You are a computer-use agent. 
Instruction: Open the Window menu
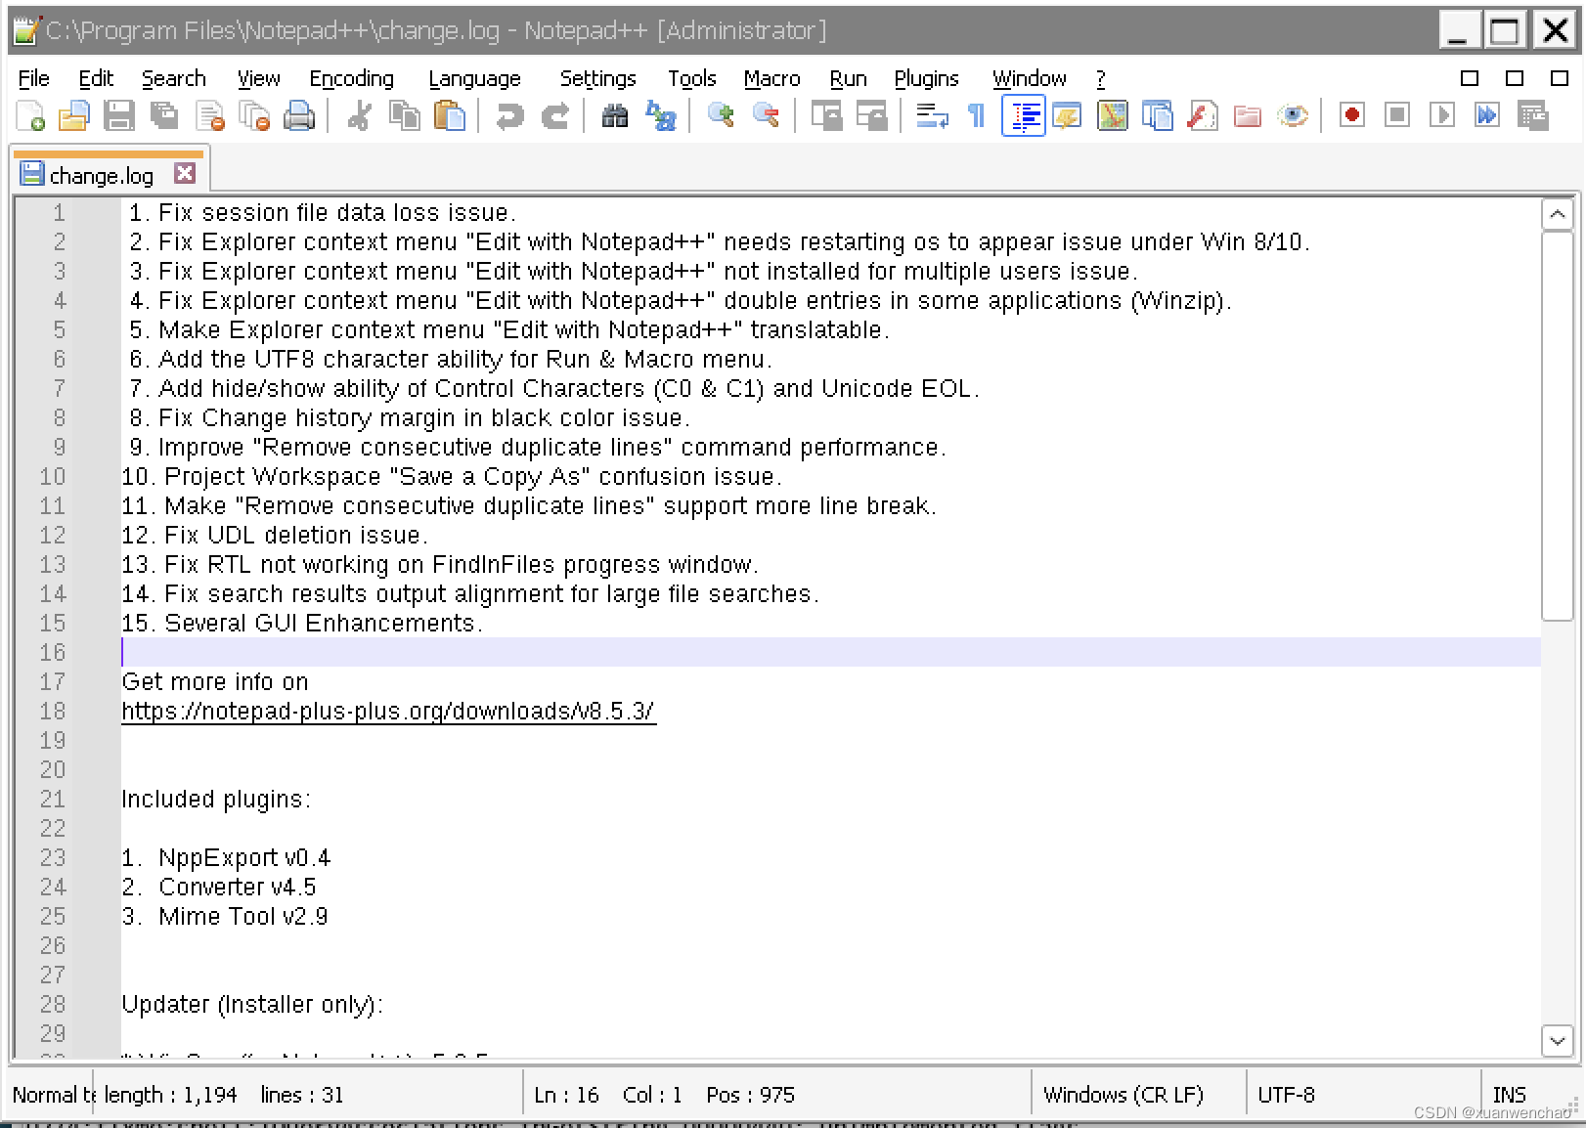[x=1029, y=78]
